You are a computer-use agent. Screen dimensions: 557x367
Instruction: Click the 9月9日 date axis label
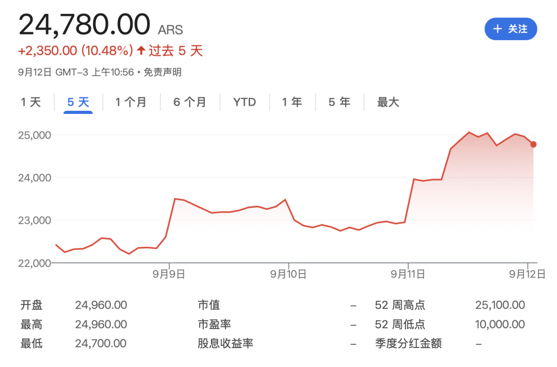click(x=169, y=275)
